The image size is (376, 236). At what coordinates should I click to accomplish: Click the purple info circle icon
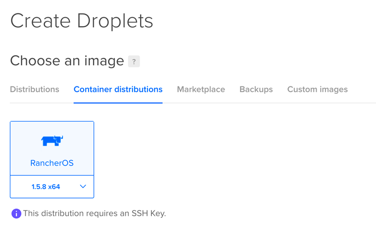16,213
